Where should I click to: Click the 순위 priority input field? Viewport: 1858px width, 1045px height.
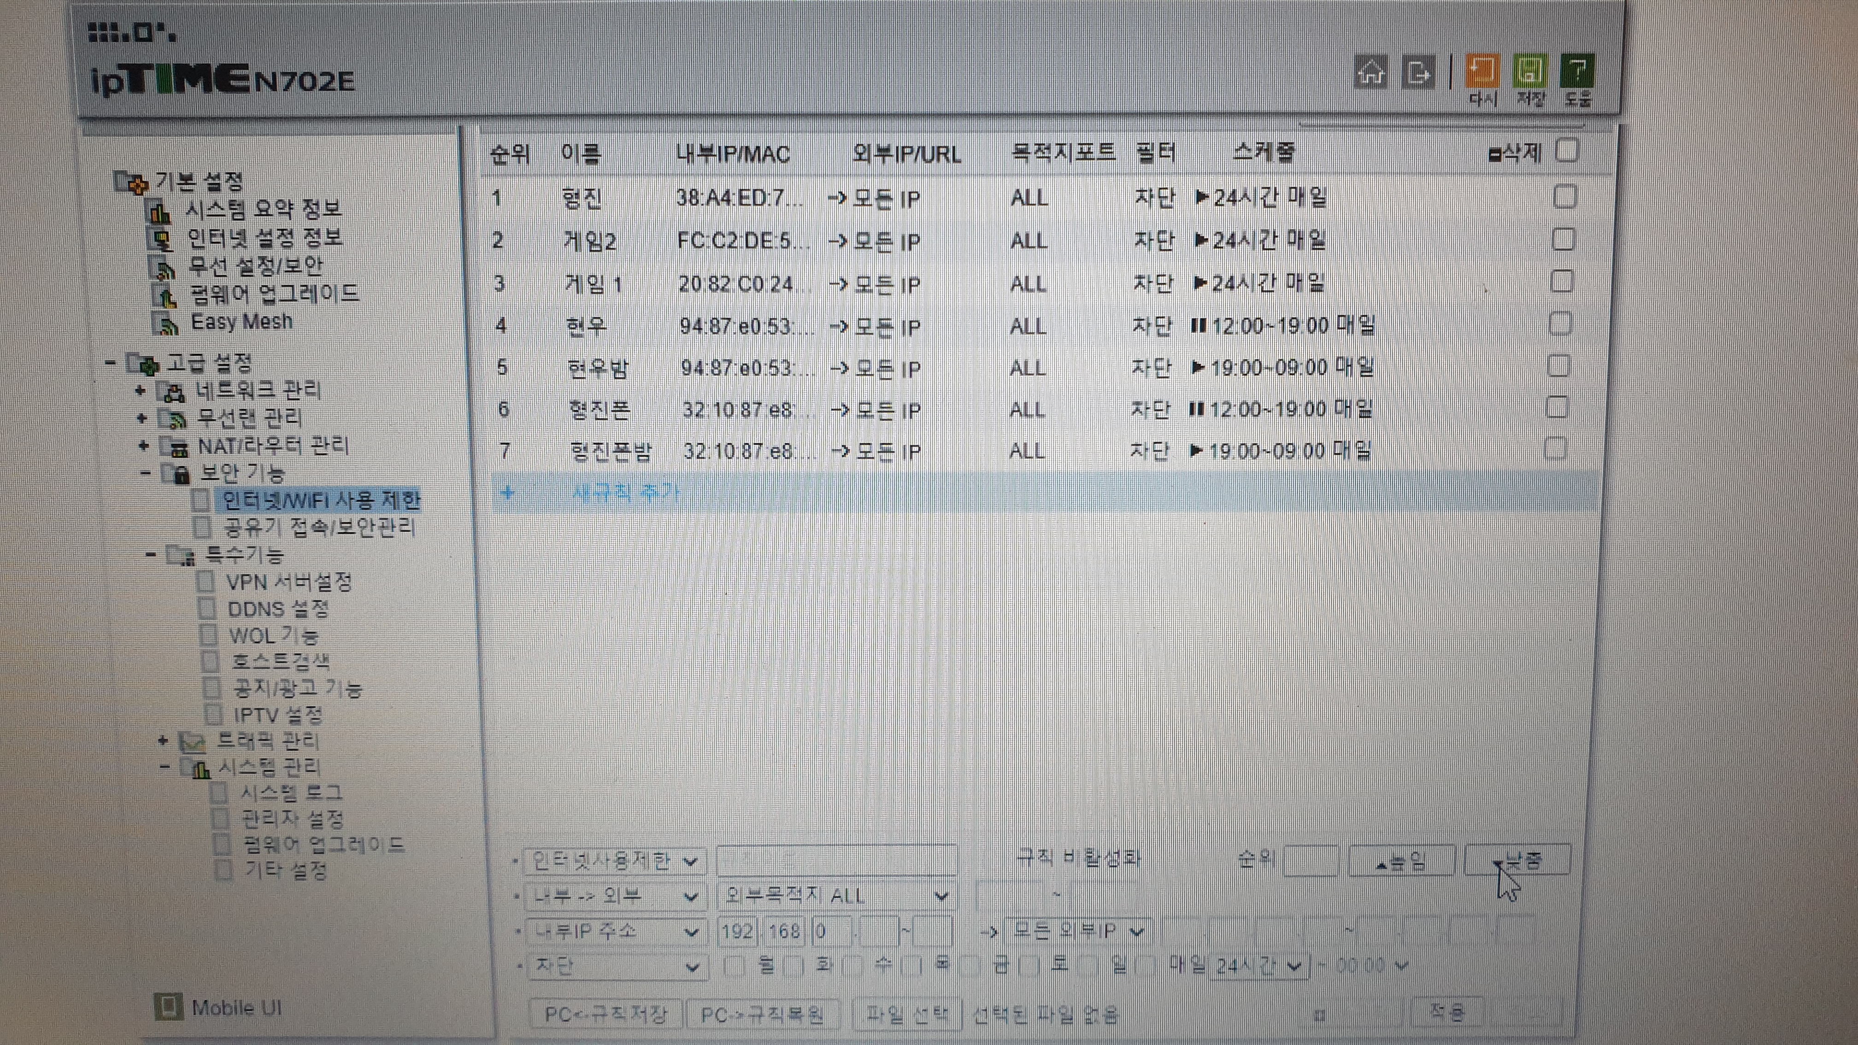coord(1311,860)
